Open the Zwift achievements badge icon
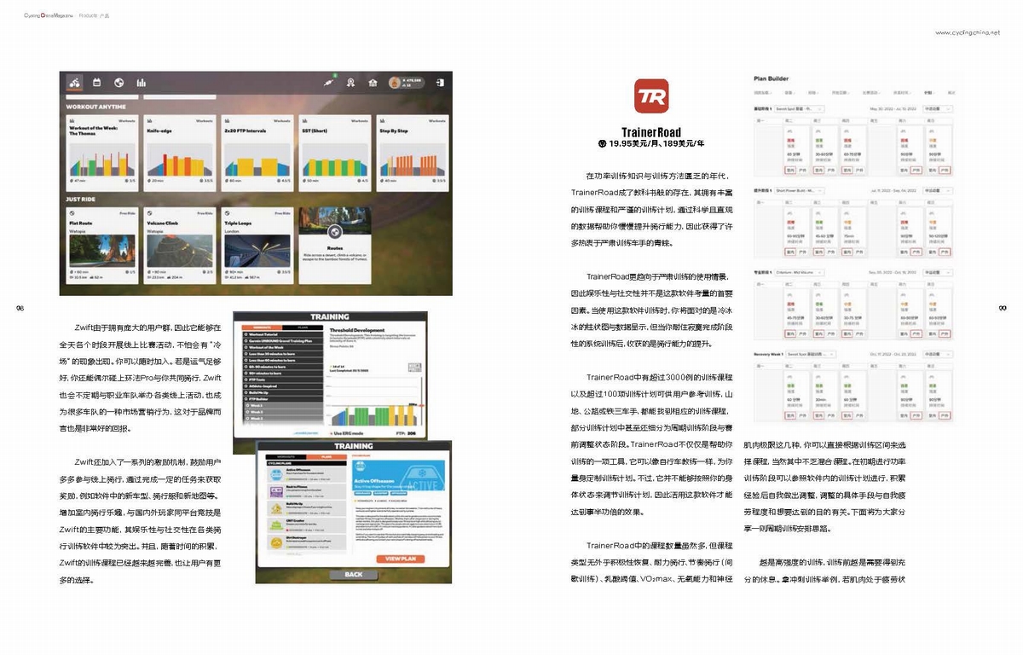The width and height of the screenshot is (1023, 655). pos(350,83)
